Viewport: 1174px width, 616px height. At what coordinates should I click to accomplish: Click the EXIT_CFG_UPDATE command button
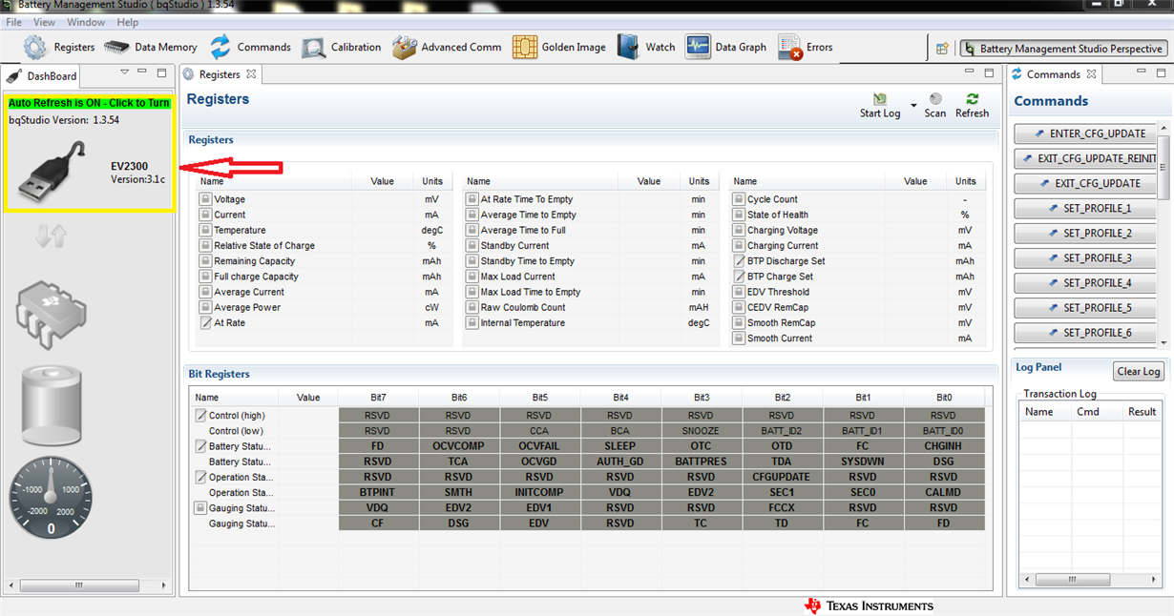tap(1087, 183)
